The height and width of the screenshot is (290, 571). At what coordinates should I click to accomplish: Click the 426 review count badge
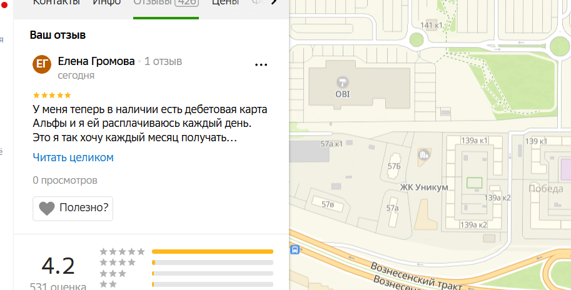187,3
